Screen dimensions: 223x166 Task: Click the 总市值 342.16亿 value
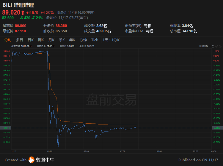189,31
